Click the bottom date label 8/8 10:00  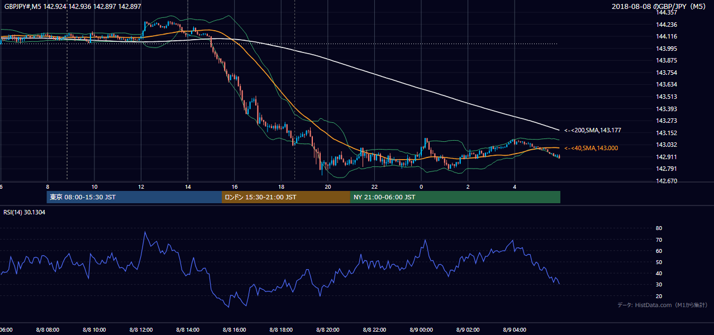click(94, 329)
